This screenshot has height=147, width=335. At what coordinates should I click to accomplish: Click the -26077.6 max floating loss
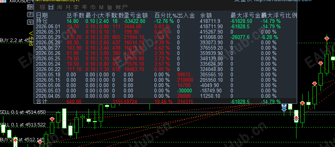[240, 37]
